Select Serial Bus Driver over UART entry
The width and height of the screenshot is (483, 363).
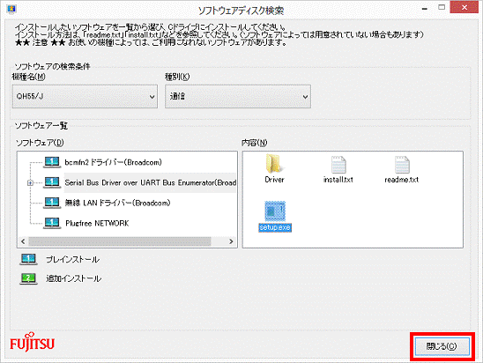tap(151, 182)
